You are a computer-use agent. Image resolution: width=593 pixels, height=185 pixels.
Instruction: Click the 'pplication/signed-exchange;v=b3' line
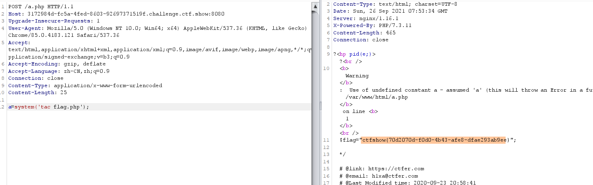[x=69, y=57]
